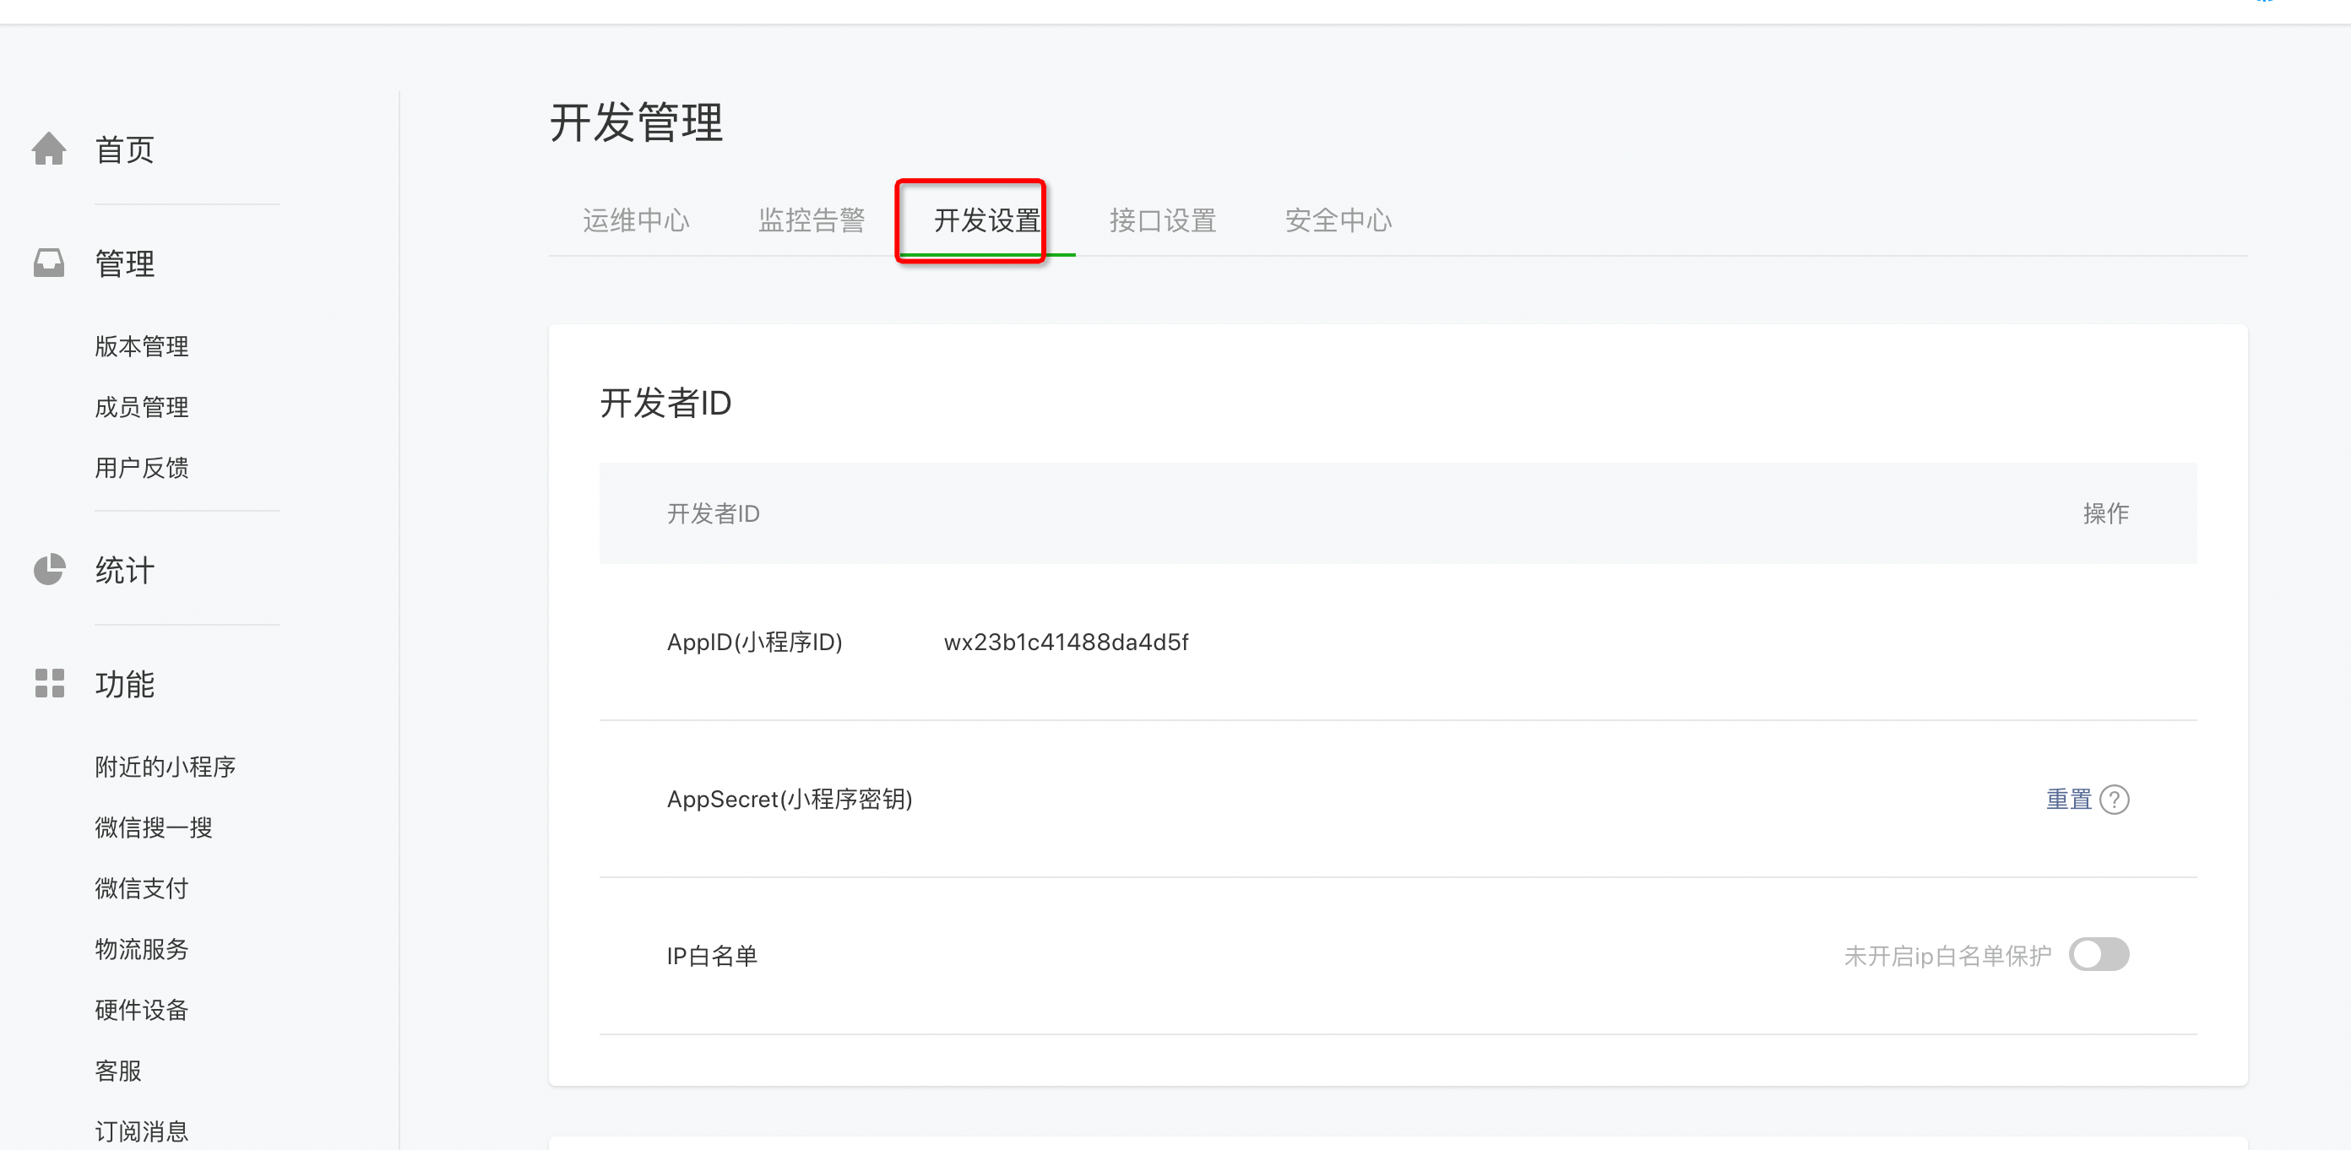2351x1150 pixels.
Task: Open 微信支付 menu item
Action: 142,888
